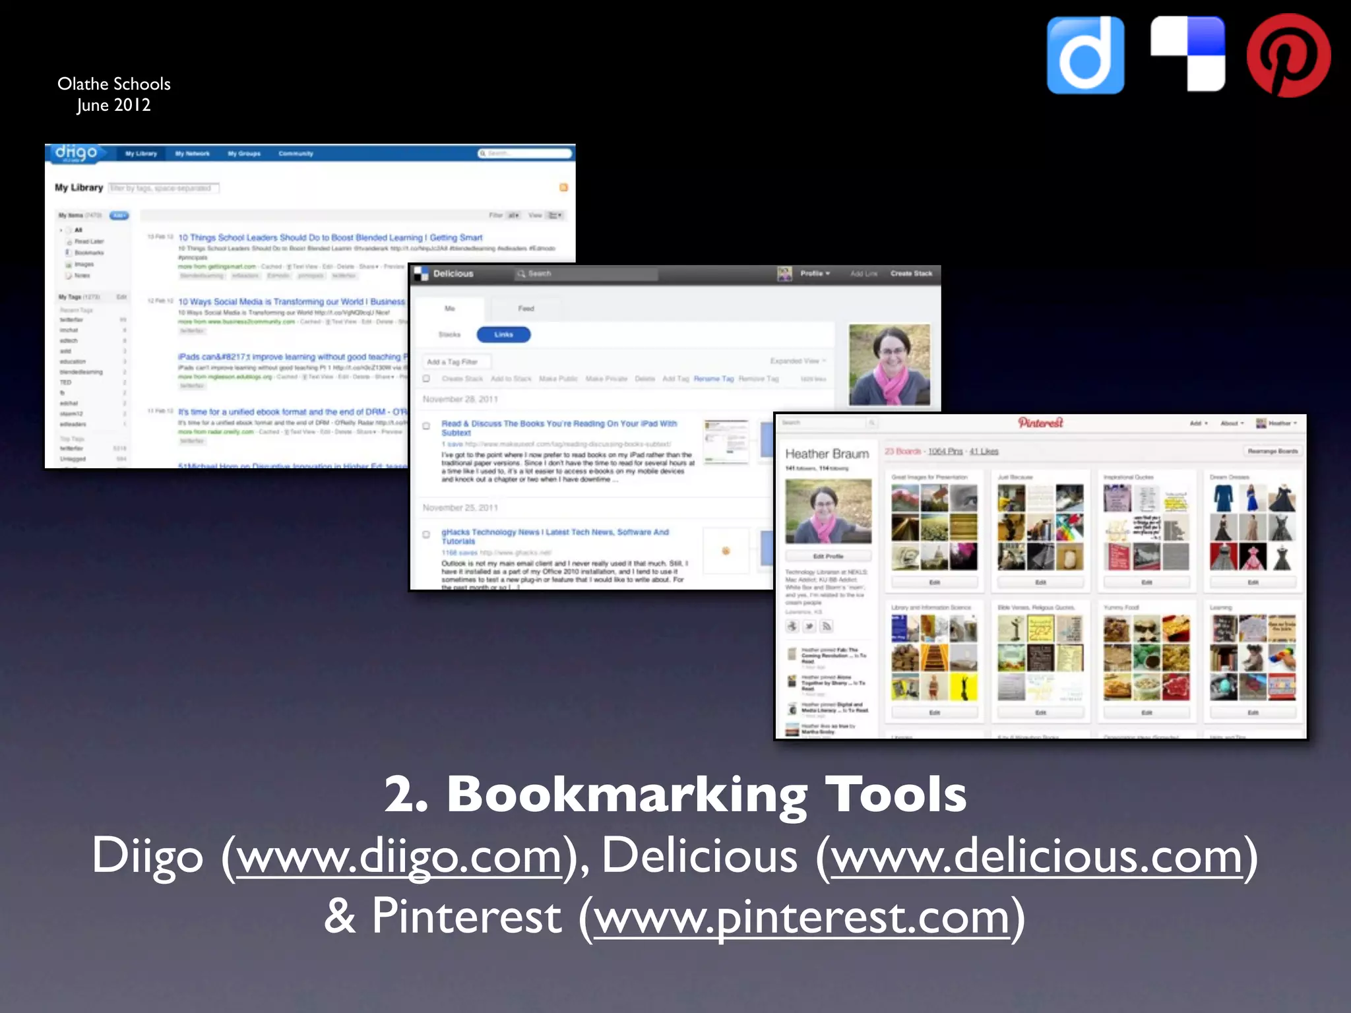This screenshot has height=1013, width=1351.
Task: Click the red Pinterest logo icon
Action: [1288, 55]
